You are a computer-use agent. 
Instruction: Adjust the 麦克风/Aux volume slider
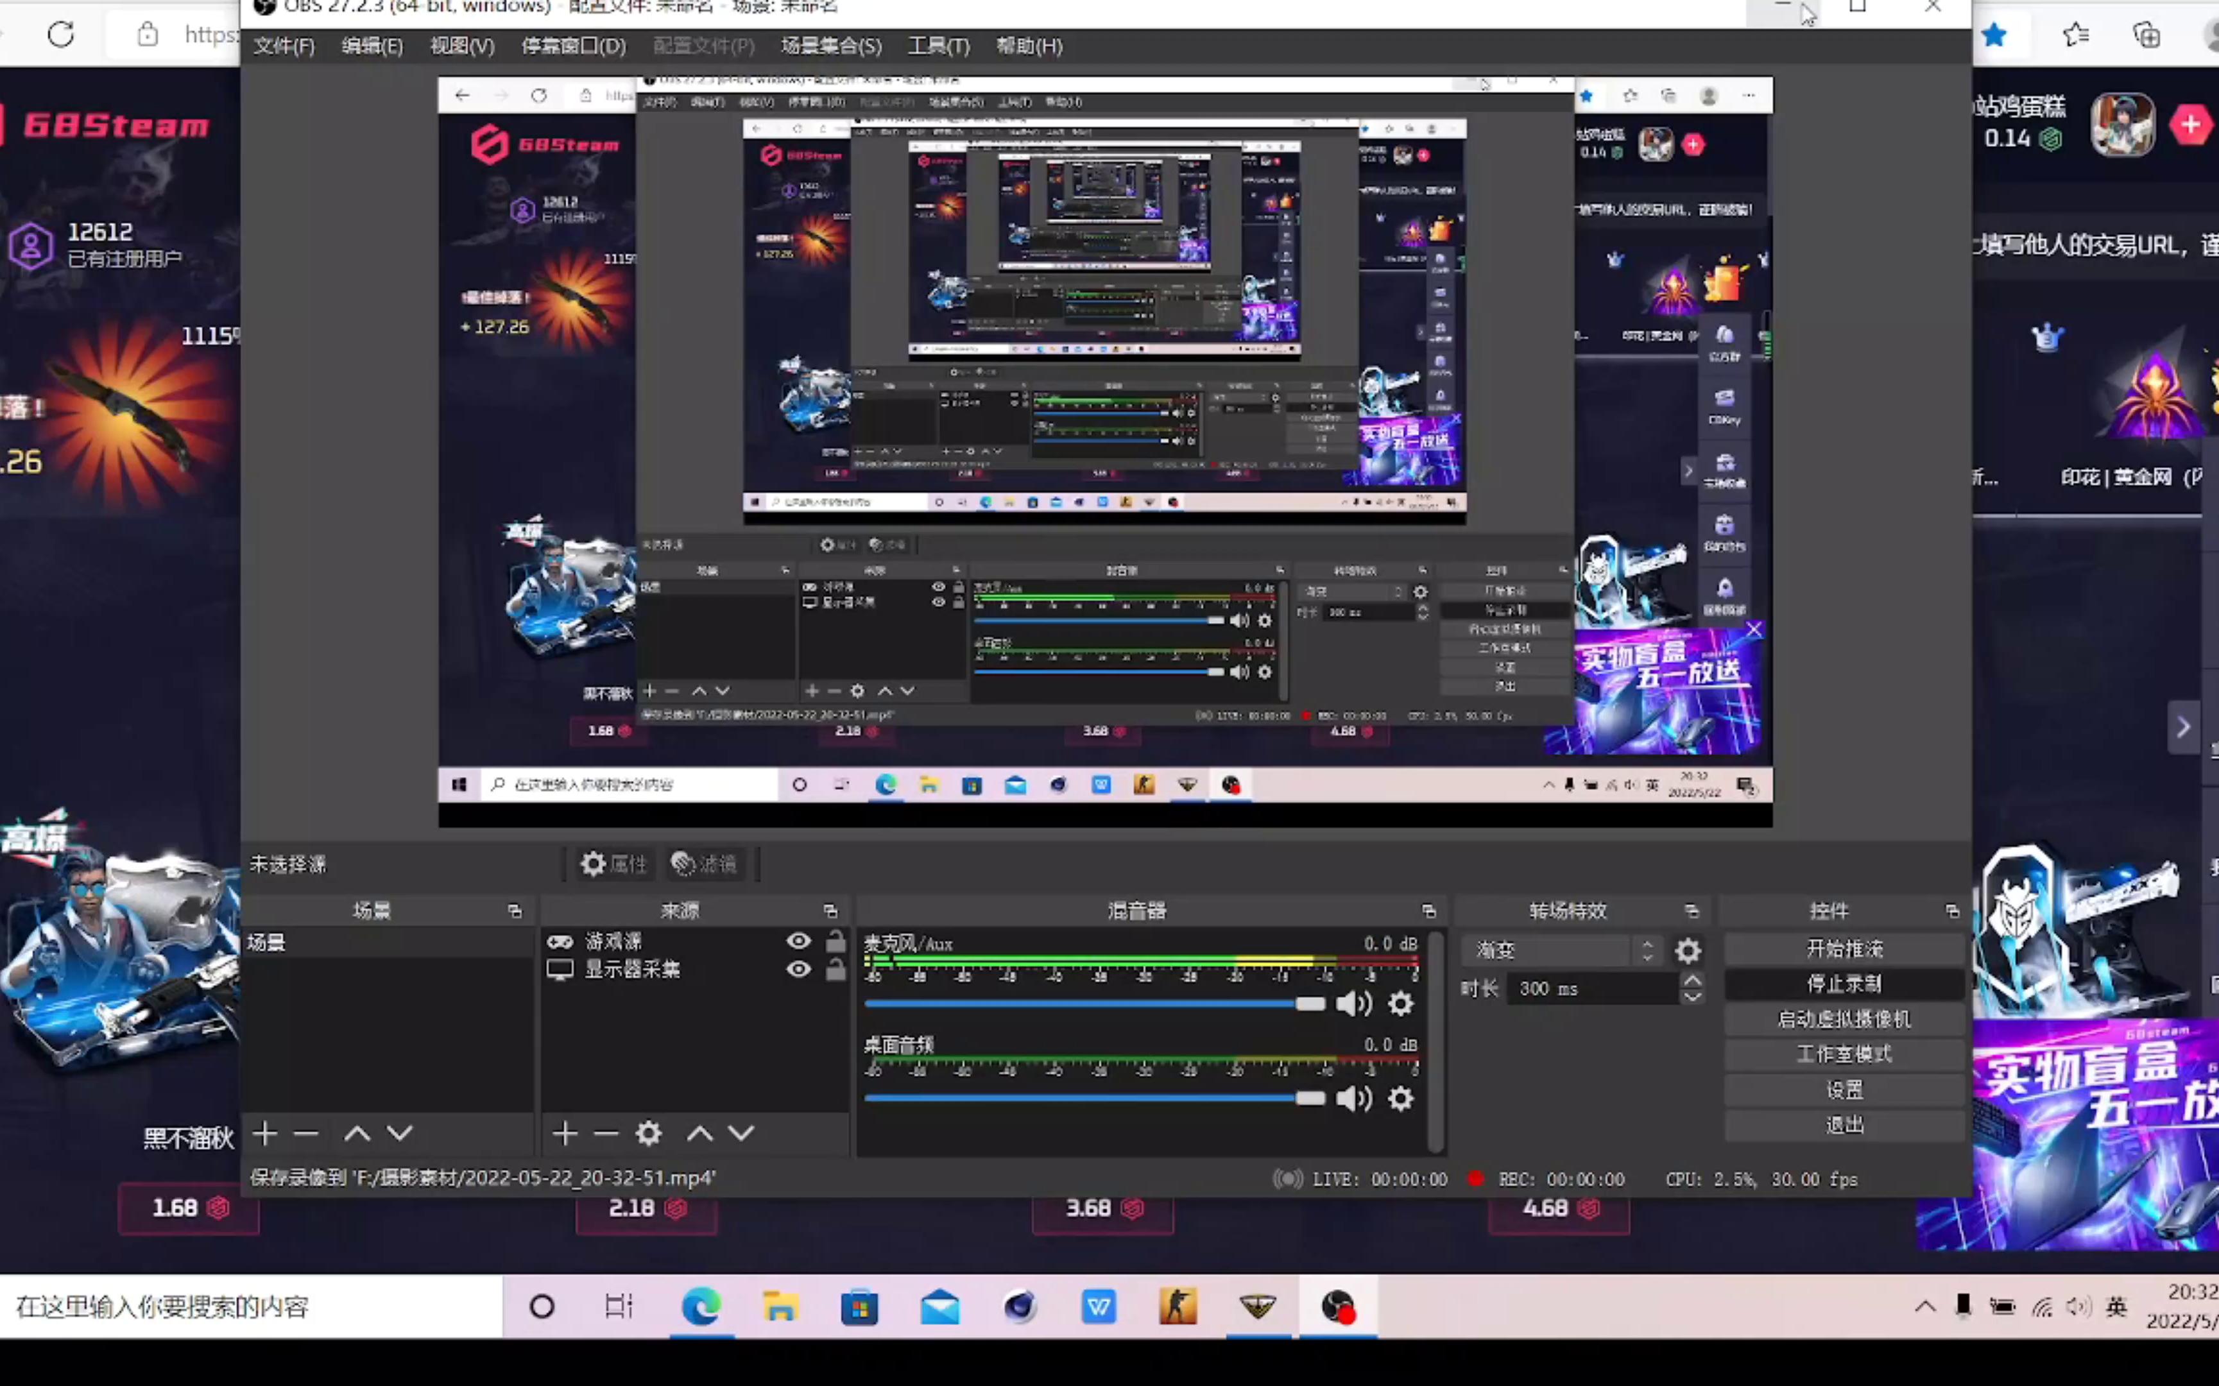click(1094, 1004)
